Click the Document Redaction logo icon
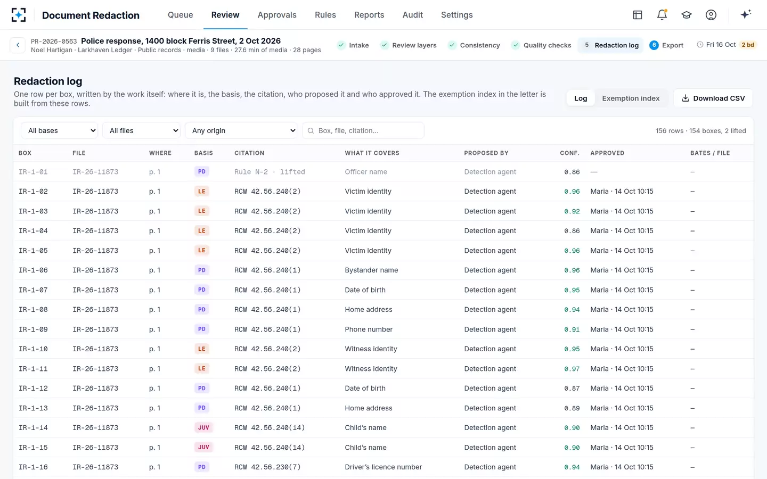Image resolution: width=767 pixels, height=479 pixels. tap(19, 15)
